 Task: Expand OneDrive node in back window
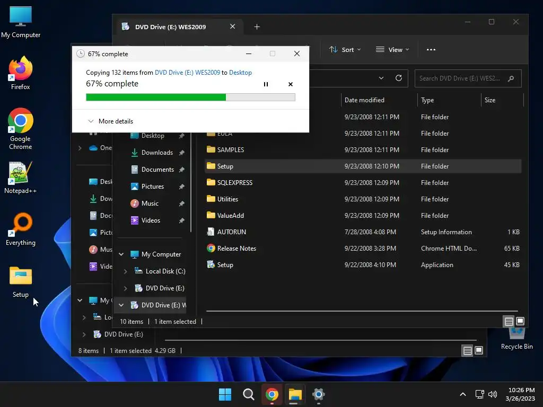point(80,148)
